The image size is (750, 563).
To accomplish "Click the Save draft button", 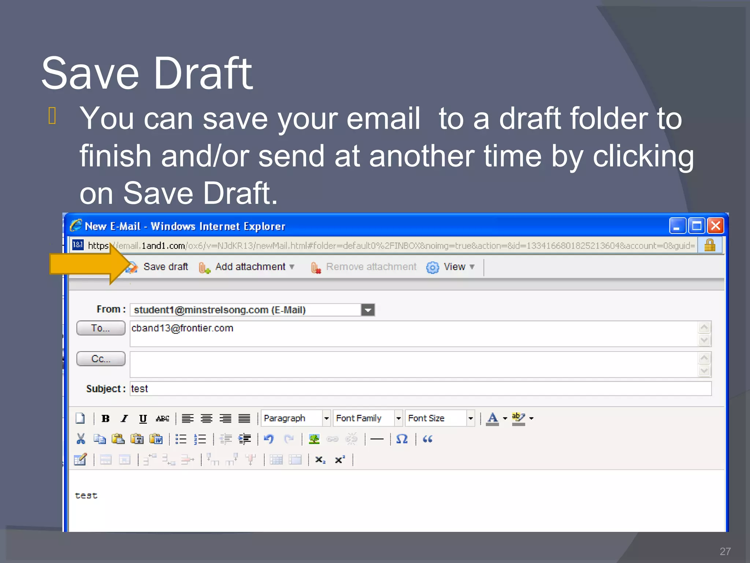I will click(157, 267).
